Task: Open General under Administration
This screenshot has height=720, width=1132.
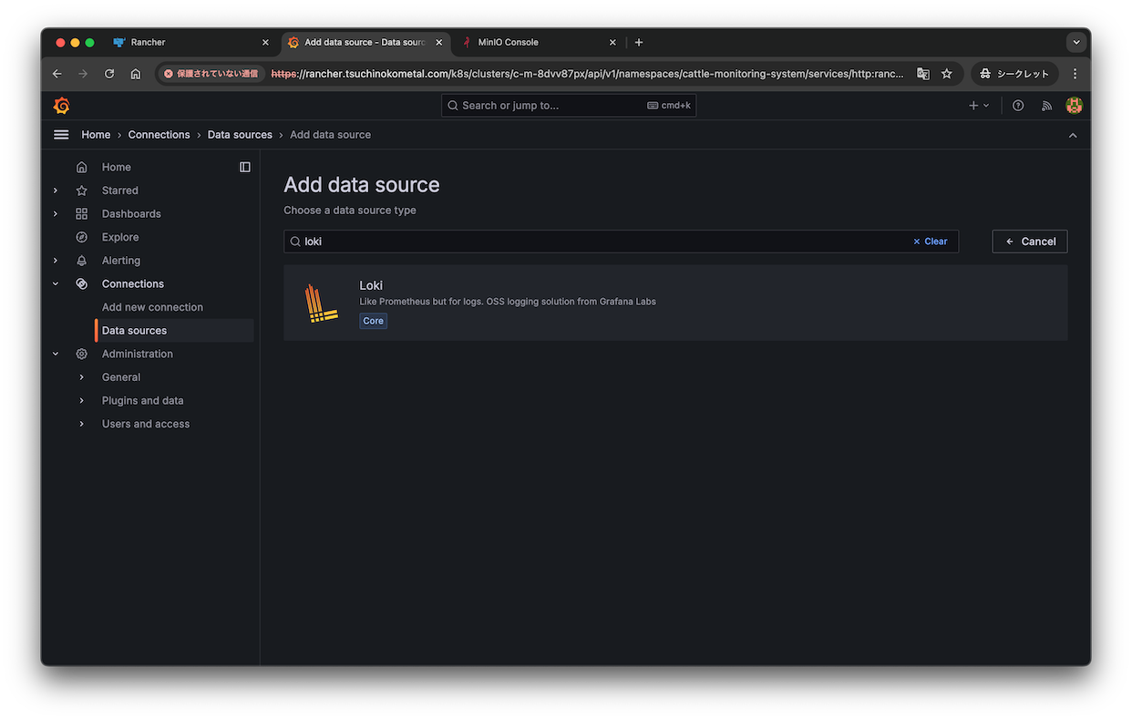Action: (121, 377)
